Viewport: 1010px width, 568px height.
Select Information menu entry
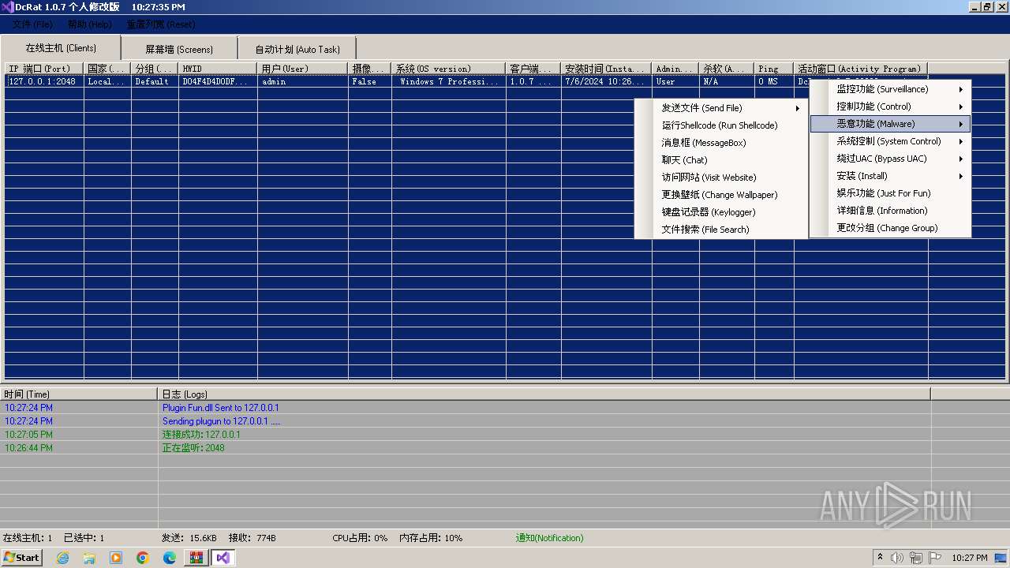click(x=890, y=211)
